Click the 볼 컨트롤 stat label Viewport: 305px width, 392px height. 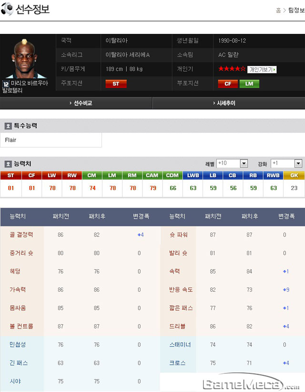tap(21, 326)
